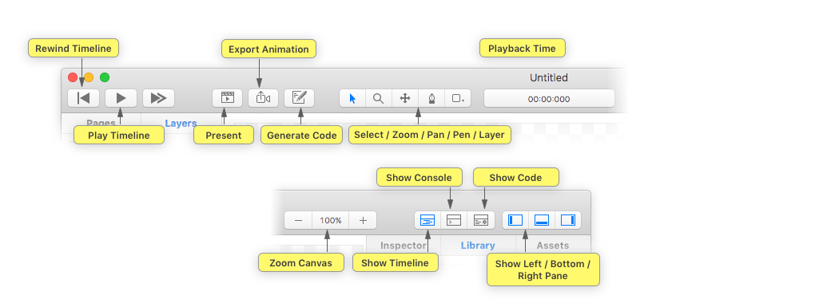Open the Assets tab
Screen dimensions: 835x307
(553, 246)
